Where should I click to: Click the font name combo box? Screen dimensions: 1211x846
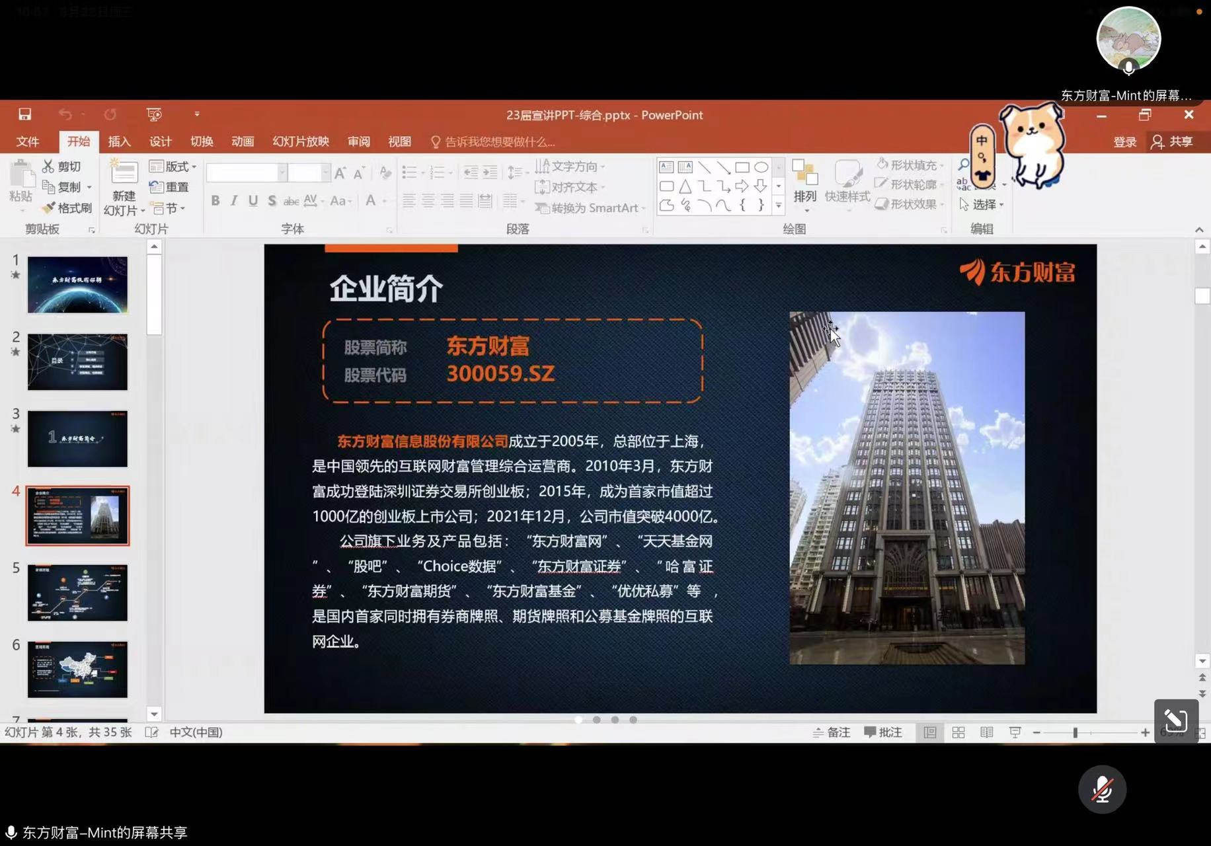click(246, 173)
